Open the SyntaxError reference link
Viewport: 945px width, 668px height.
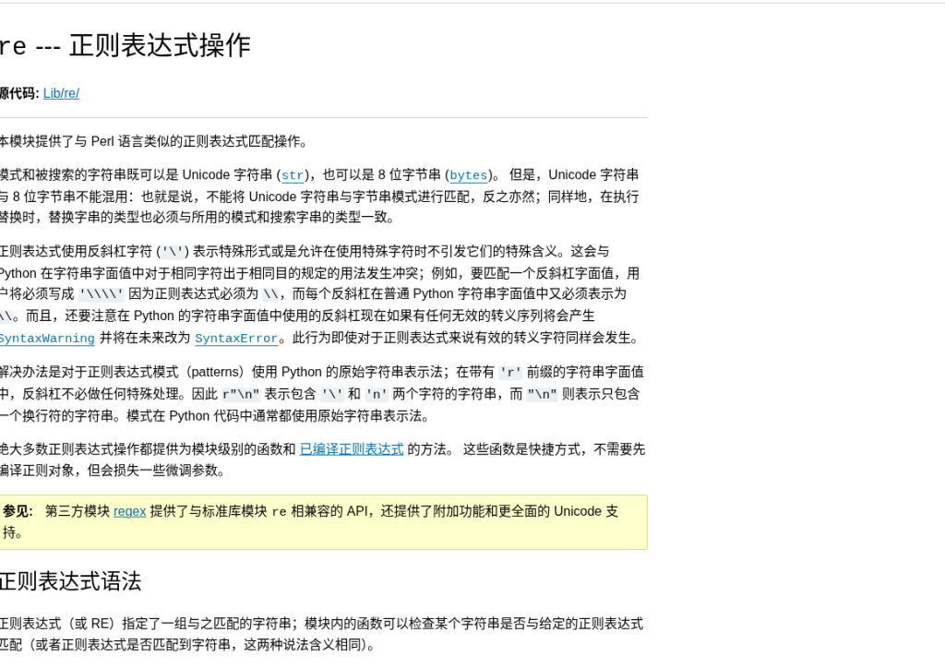coord(236,339)
